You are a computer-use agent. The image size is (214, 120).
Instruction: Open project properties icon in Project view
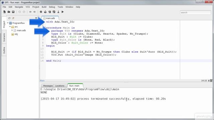(x=13, y=18)
